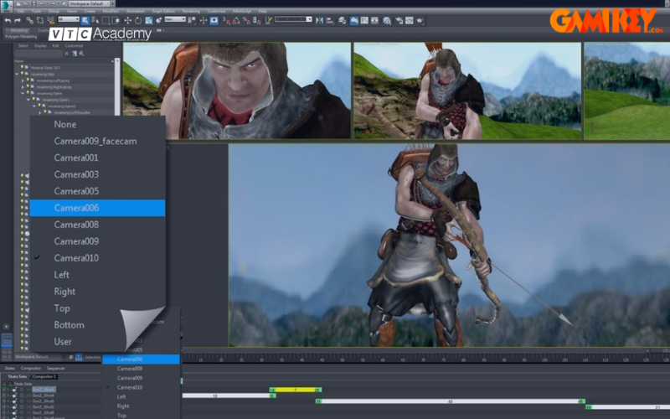Open the Select by Name tool
This screenshot has width=670, height=419.
[95, 20]
